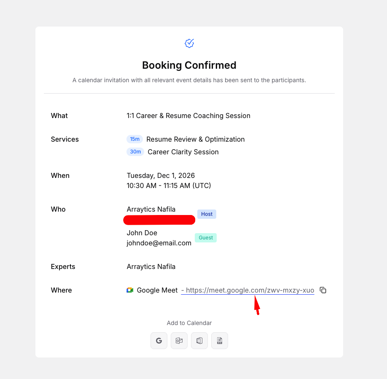Click Resume Review & Optimization service
The image size is (387, 379).
pos(196,140)
